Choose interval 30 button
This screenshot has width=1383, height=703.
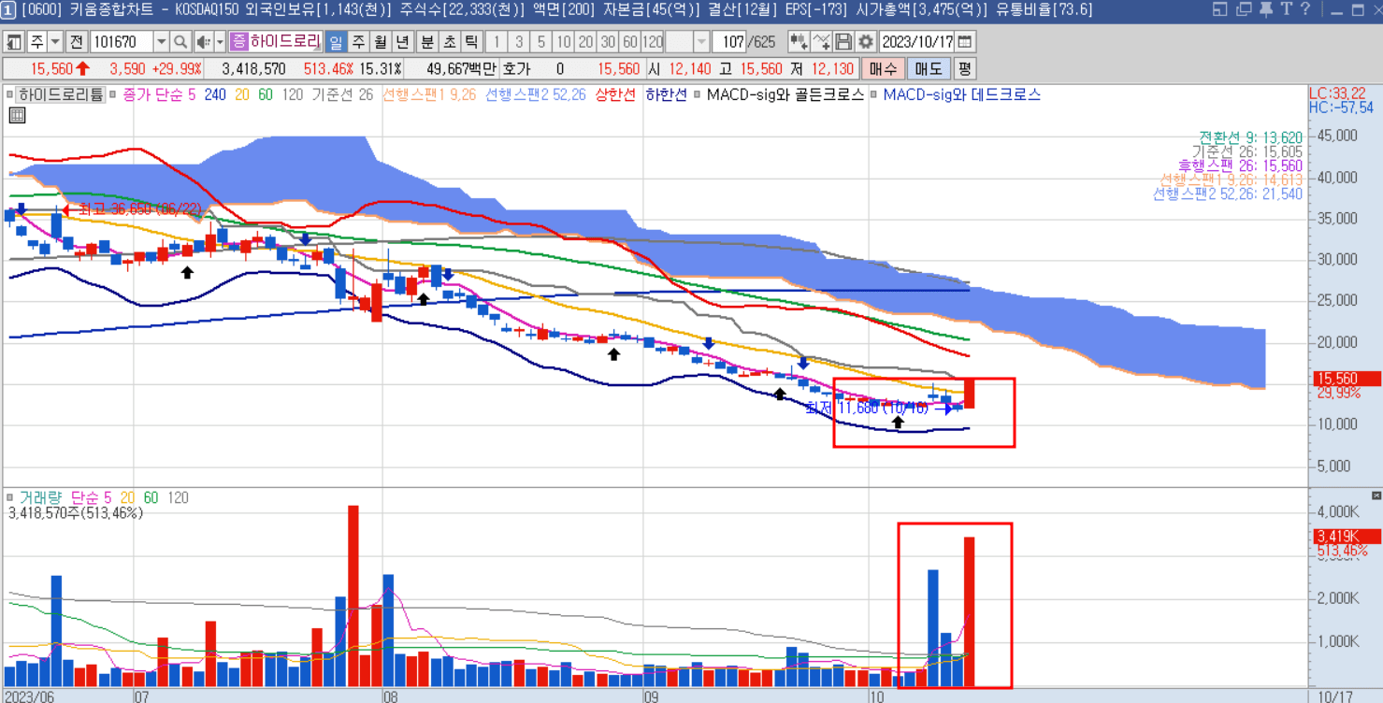click(x=609, y=42)
